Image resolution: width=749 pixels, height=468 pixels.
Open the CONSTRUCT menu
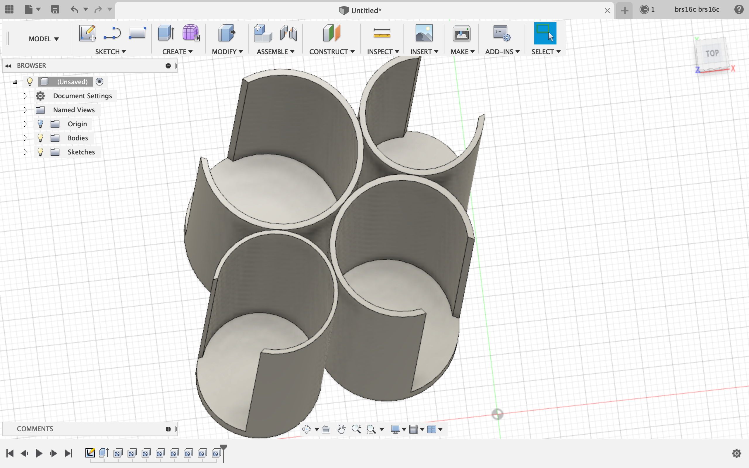tap(332, 52)
